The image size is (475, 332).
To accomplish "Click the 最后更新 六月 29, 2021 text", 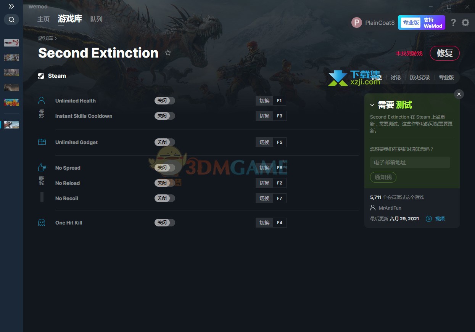I will (x=394, y=219).
